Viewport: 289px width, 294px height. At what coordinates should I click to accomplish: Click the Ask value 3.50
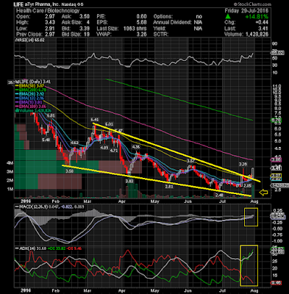[85, 17]
